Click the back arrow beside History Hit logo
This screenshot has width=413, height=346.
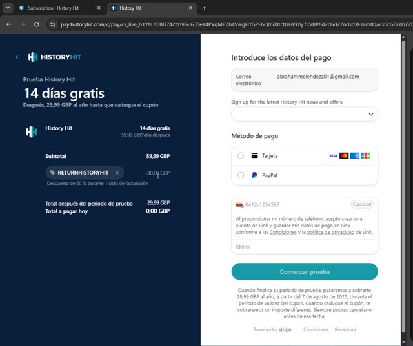(x=18, y=57)
